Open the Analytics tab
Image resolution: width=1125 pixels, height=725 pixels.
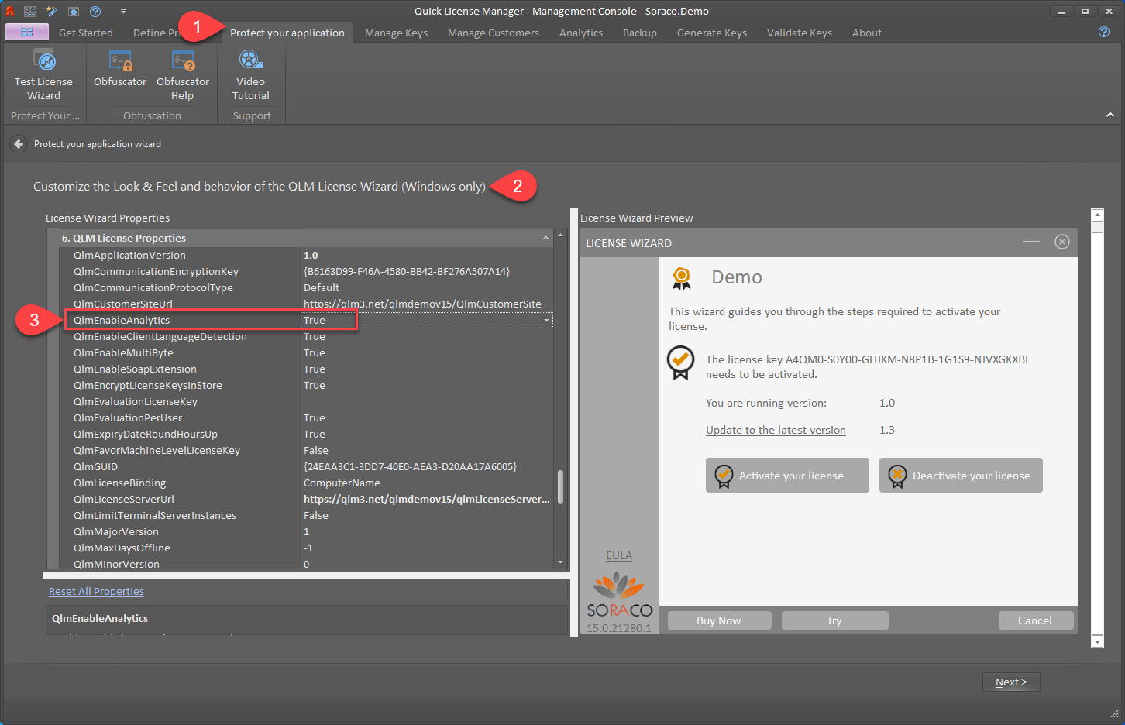(581, 33)
